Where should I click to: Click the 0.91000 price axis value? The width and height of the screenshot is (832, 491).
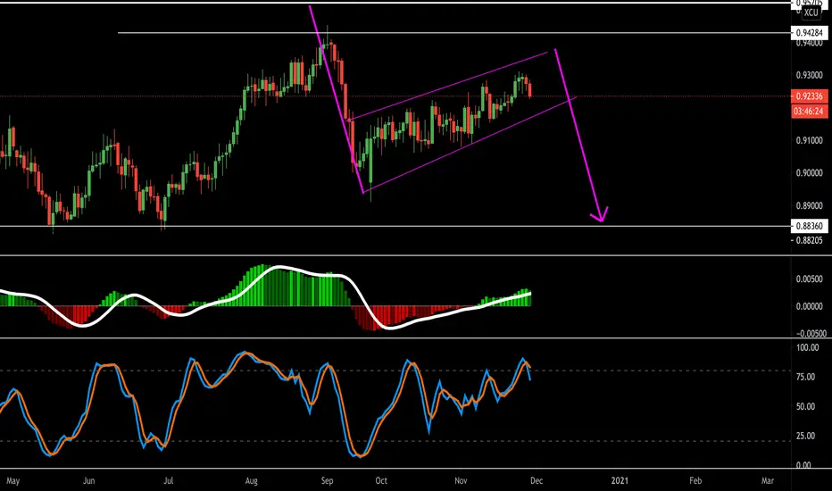[810, 141]
